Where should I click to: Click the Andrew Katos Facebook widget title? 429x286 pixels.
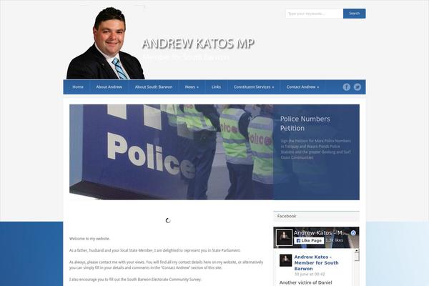point(320,233)
